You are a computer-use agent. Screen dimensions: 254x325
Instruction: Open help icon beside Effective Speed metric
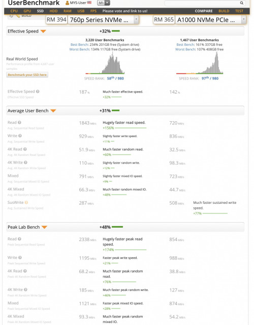(x=38, y=91)
